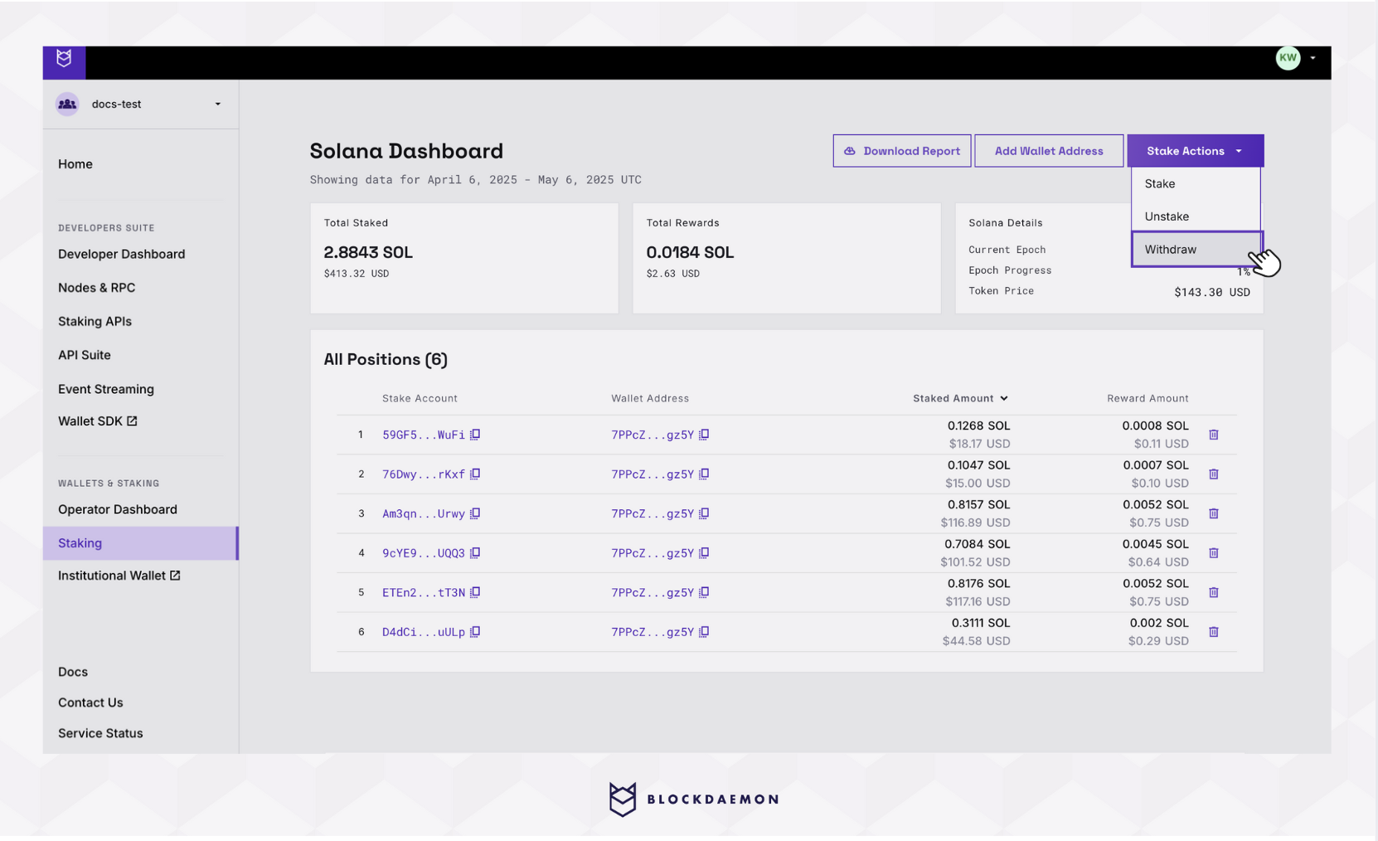This screenshot has width=1378, height=841.
Task: Choose Unstake from Stake Actions menu
Action: pyautogui.click(x=1196, y=216)
